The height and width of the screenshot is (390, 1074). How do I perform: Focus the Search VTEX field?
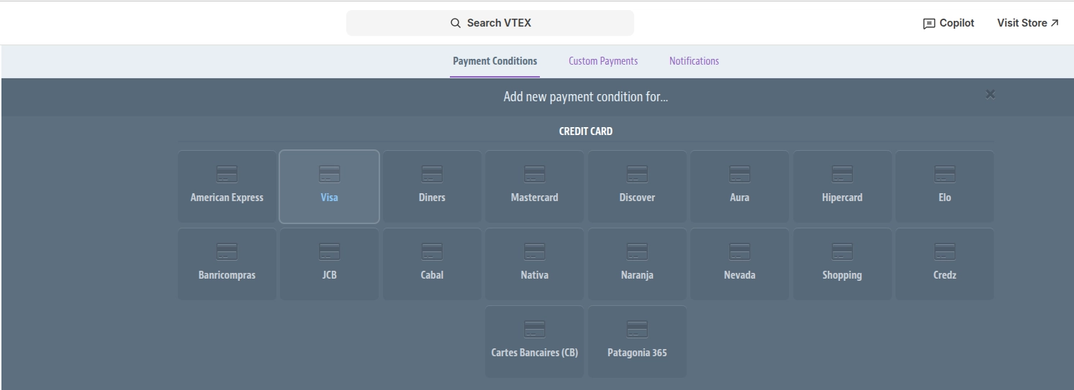point(490,23)
